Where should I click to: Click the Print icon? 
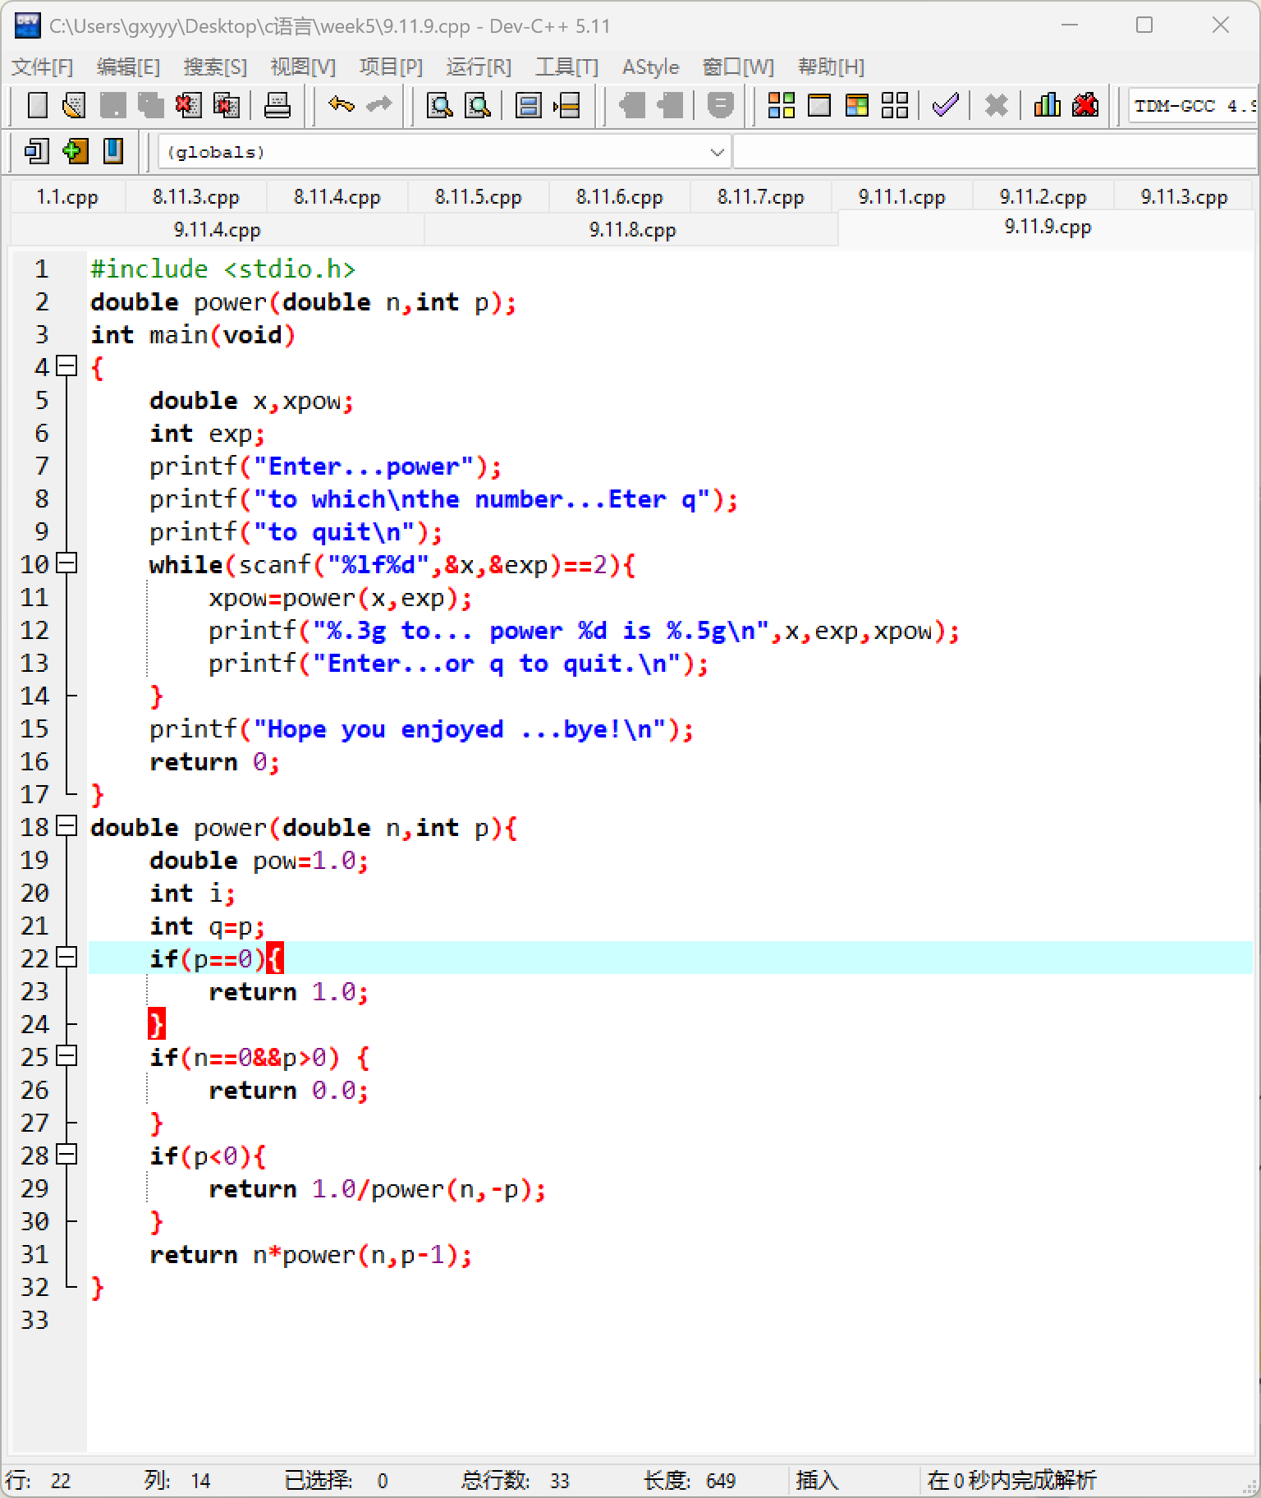coord(277,105)
